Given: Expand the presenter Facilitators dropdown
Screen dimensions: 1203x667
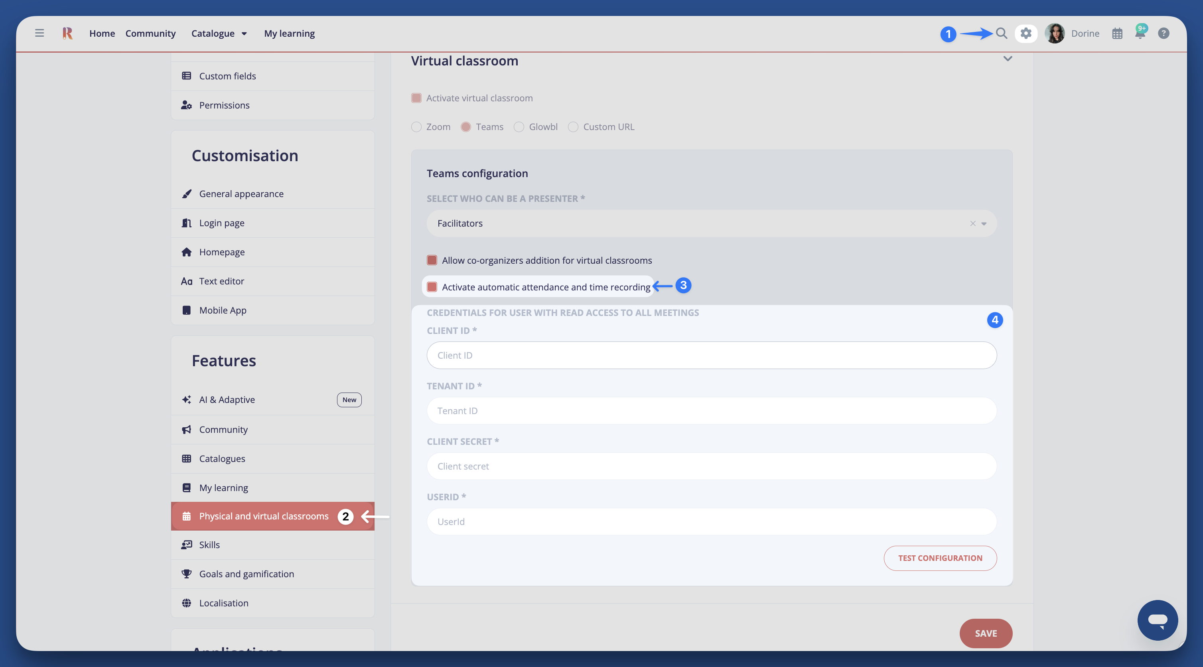Looking at the screenshot, I should click(x=984, y=223).
